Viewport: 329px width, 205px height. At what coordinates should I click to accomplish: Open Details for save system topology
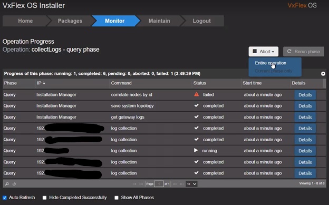pos(305,106)
